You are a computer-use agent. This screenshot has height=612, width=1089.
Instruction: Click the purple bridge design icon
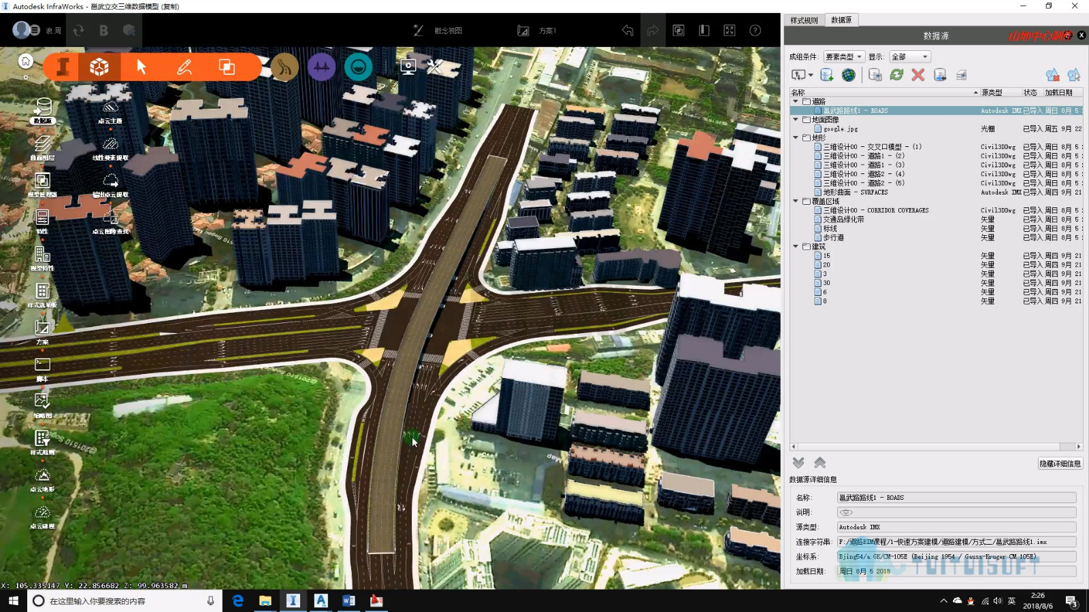321,67
